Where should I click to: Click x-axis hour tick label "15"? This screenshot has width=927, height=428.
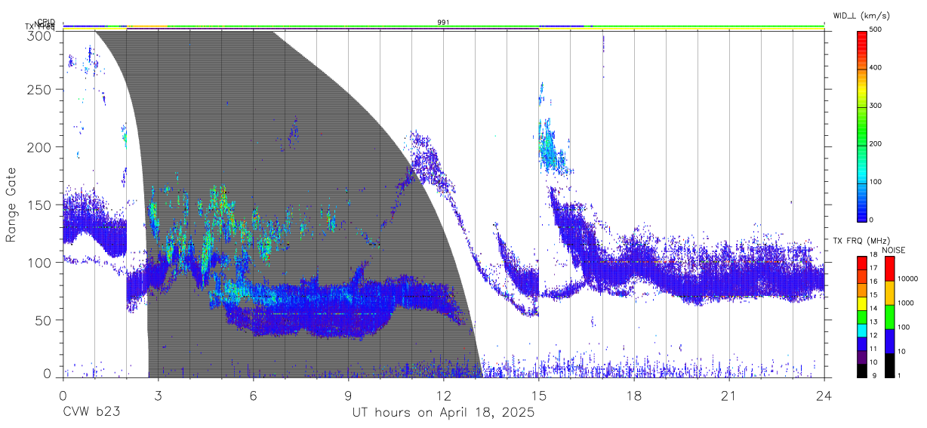click(538, 396)
